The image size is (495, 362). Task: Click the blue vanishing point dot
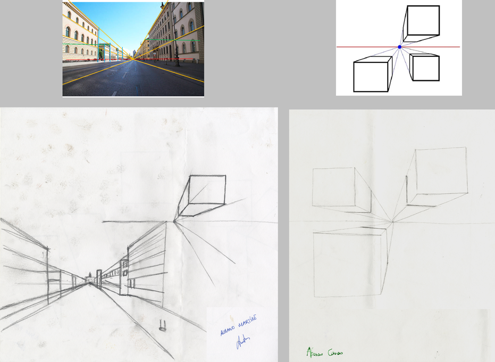coord(399,47)
